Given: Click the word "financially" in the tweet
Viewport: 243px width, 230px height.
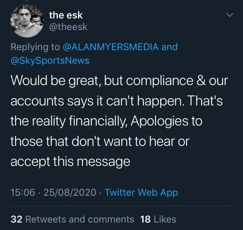Looking at the screenshot, I should coord(99,121).
